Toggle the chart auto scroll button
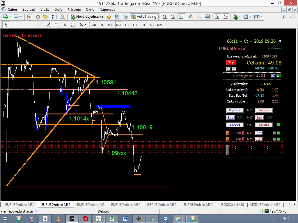298x223 pixels. click(217, 17)
